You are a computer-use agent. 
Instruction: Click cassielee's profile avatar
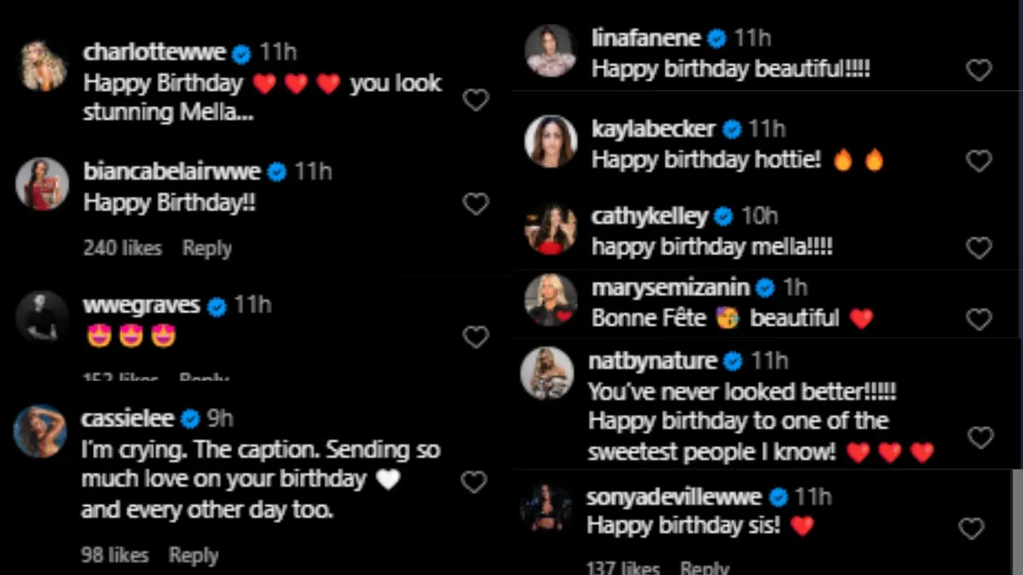(40, 431)
